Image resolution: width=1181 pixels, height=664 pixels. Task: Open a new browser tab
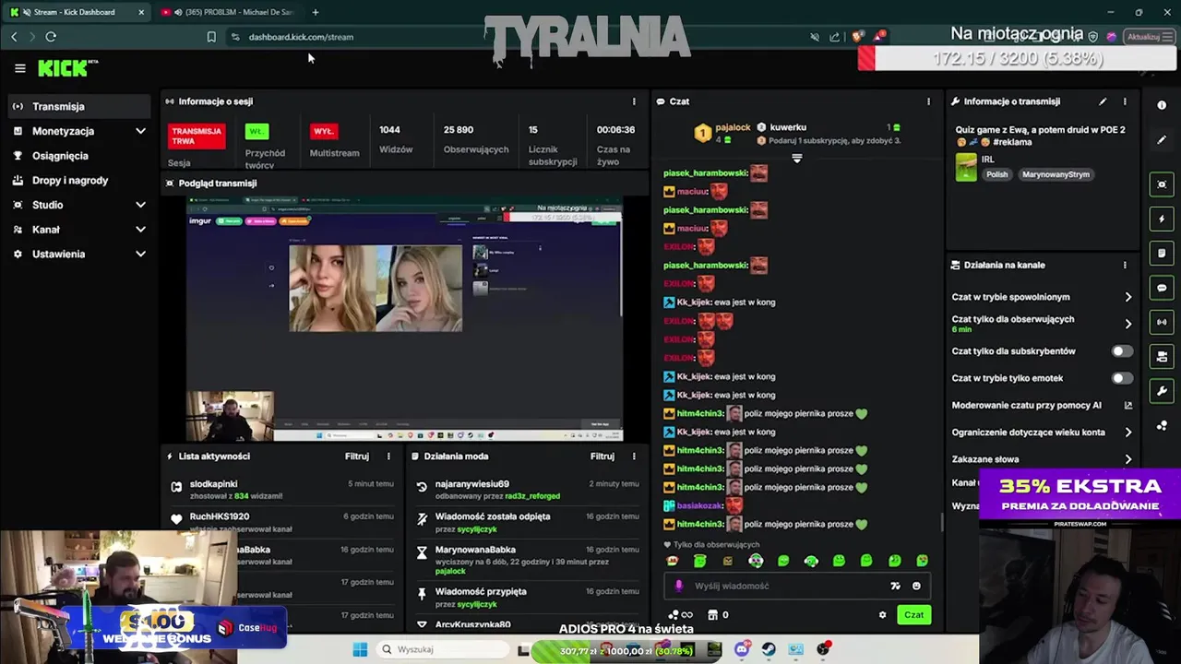tap(316, 12)
